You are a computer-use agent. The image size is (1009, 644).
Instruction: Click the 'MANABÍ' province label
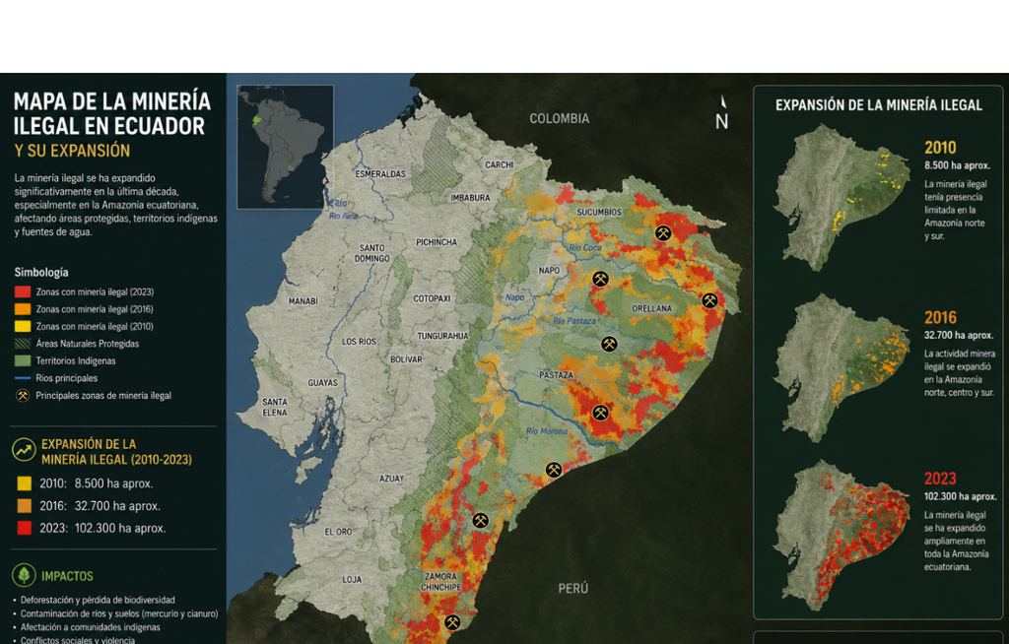(303, 301)
